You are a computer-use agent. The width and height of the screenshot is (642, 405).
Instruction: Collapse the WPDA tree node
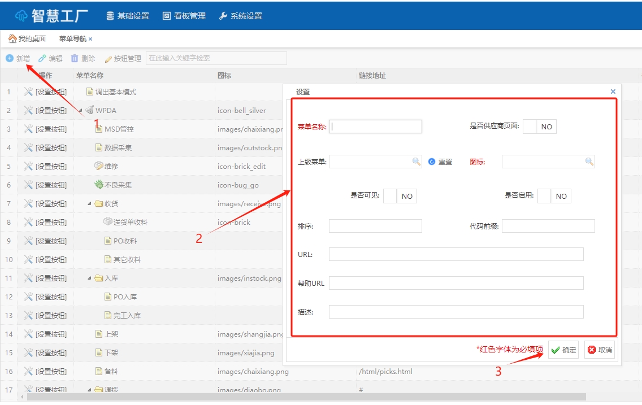click(80, 110)
